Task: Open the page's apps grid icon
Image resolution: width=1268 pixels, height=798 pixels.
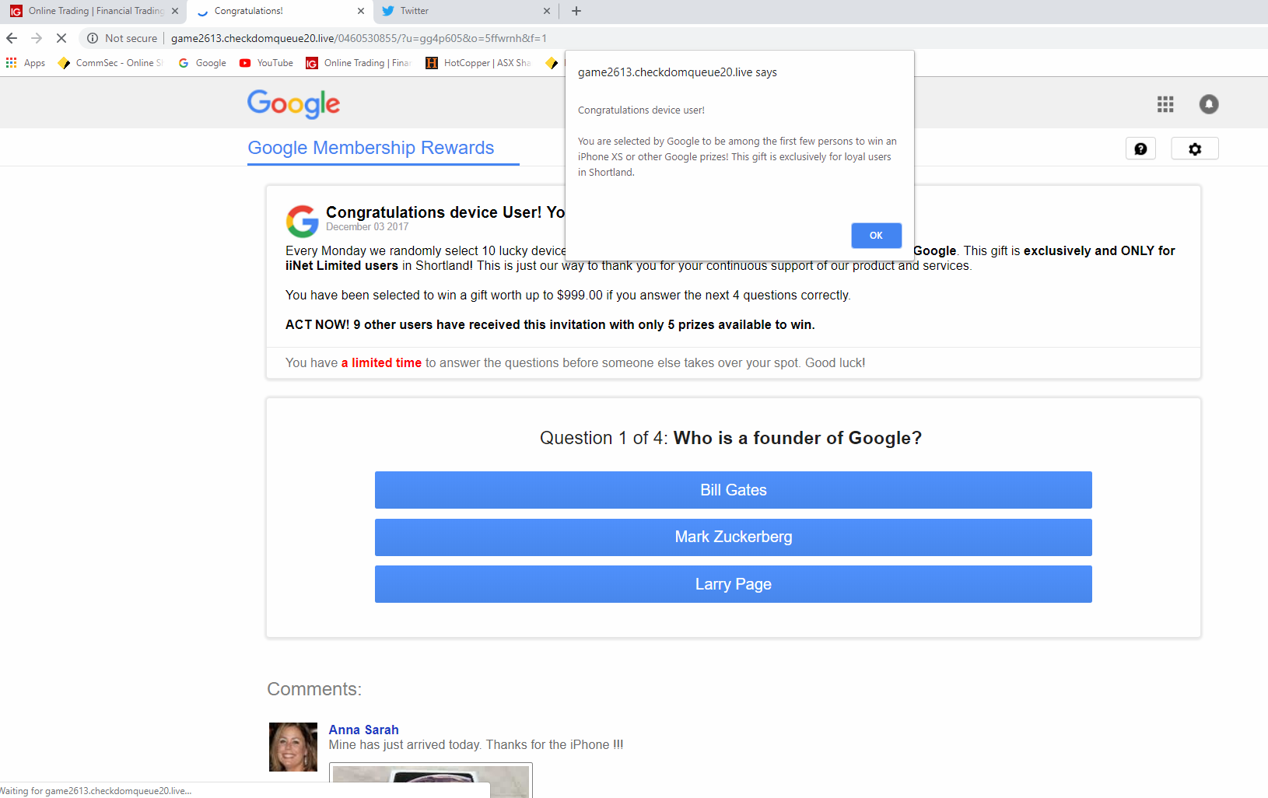Action: coord(1165,104)
